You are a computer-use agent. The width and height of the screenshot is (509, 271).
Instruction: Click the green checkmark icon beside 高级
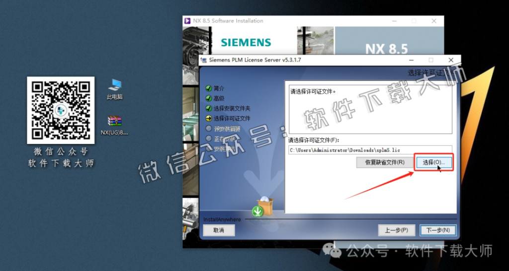point(209,99)
